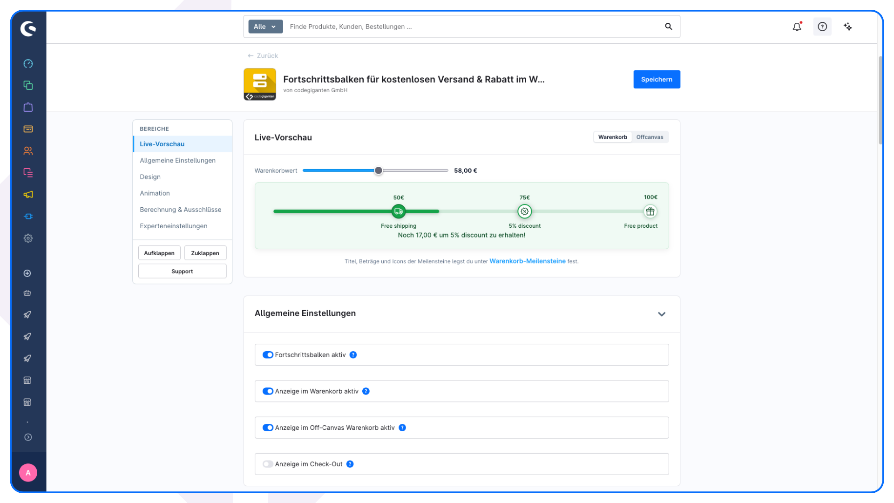
Task: Open the help question-mark icon in header
Action: pos(822,27)
